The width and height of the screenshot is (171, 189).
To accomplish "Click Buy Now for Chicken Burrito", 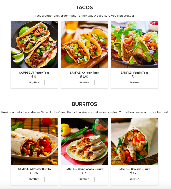I will (134, 179).
